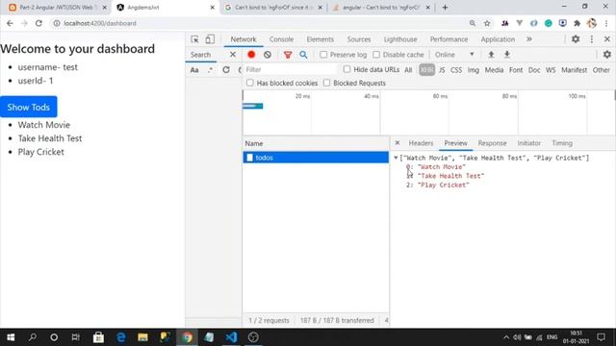This screenshot has height=346, width=616.
Task: Click the network Filter input field
Action: (291, 69)
